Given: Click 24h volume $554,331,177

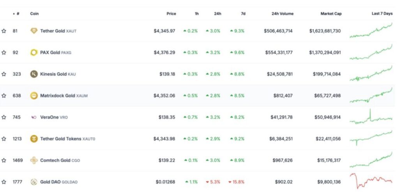Looking at the screenshot, I should coord(279,53).
